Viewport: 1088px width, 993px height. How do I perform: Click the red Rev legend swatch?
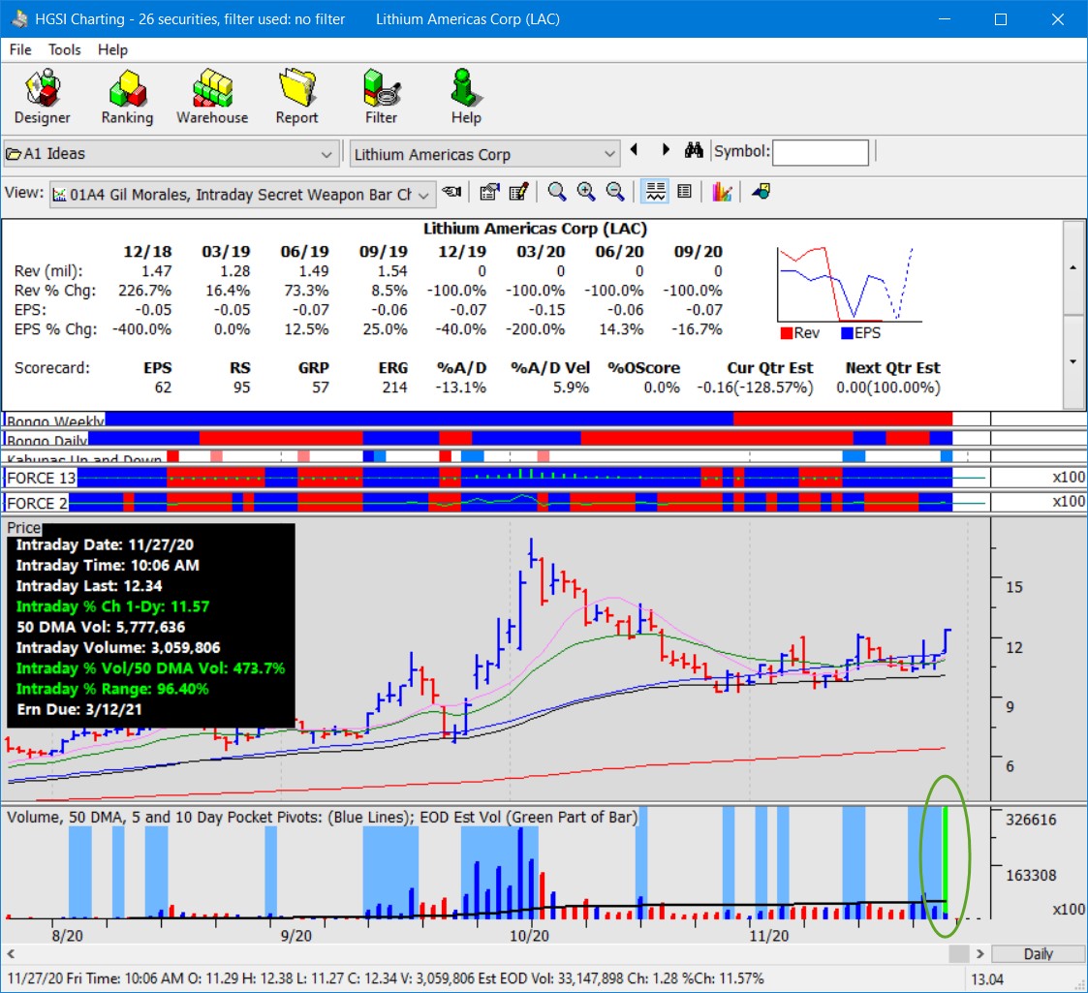click(x=786, y=334)
